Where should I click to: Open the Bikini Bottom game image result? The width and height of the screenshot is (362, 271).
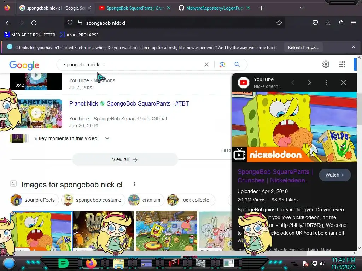click(x=167, y=231)
